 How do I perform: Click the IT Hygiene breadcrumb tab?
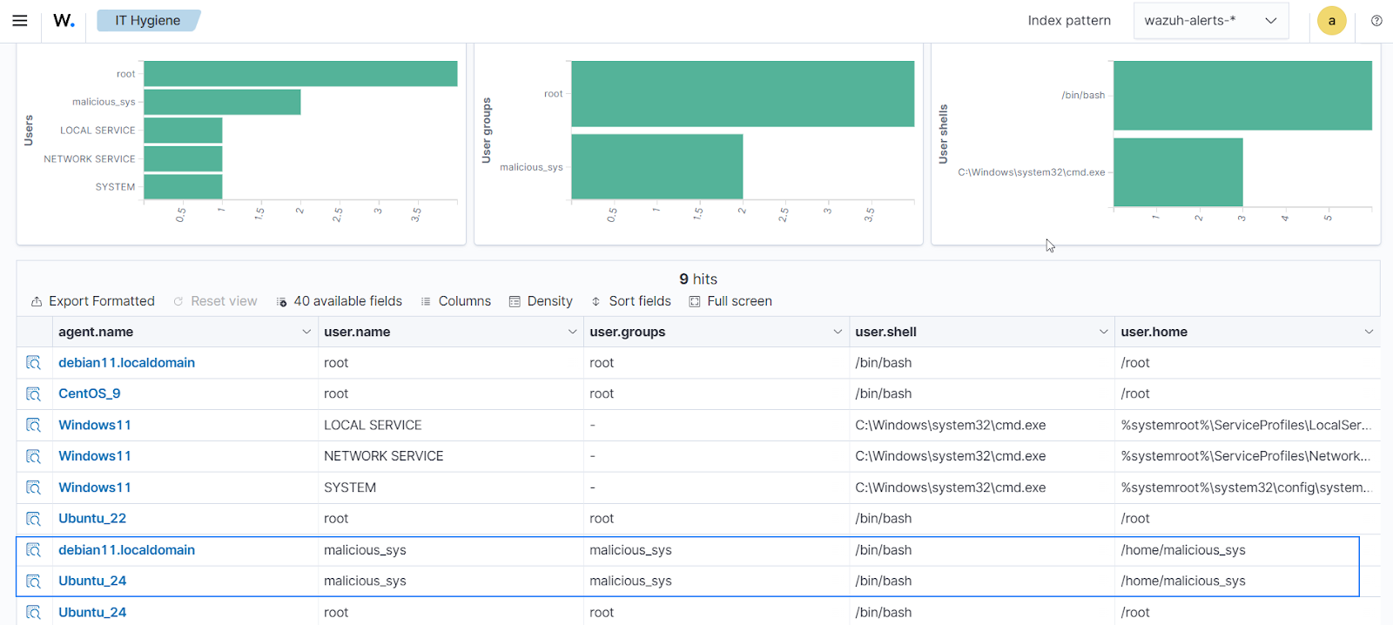click(148, 21)
